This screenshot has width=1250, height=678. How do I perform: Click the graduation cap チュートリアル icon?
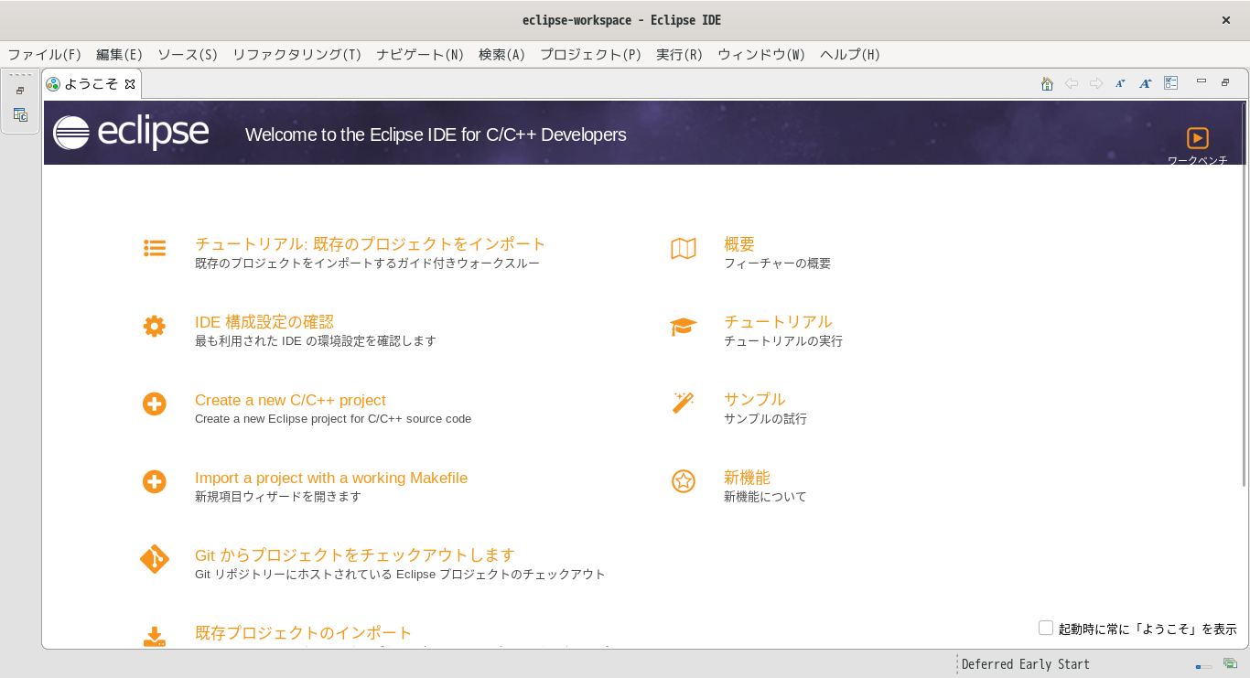pyautogui.click(x=684, y=327)
